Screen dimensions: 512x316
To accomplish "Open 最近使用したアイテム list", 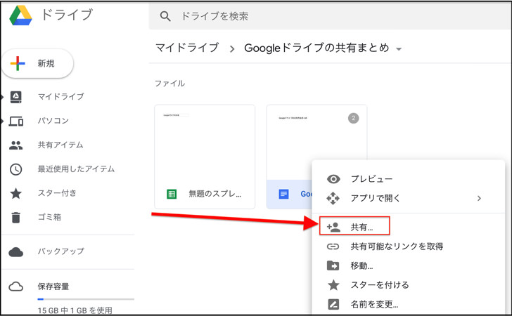I will [76, 169].
